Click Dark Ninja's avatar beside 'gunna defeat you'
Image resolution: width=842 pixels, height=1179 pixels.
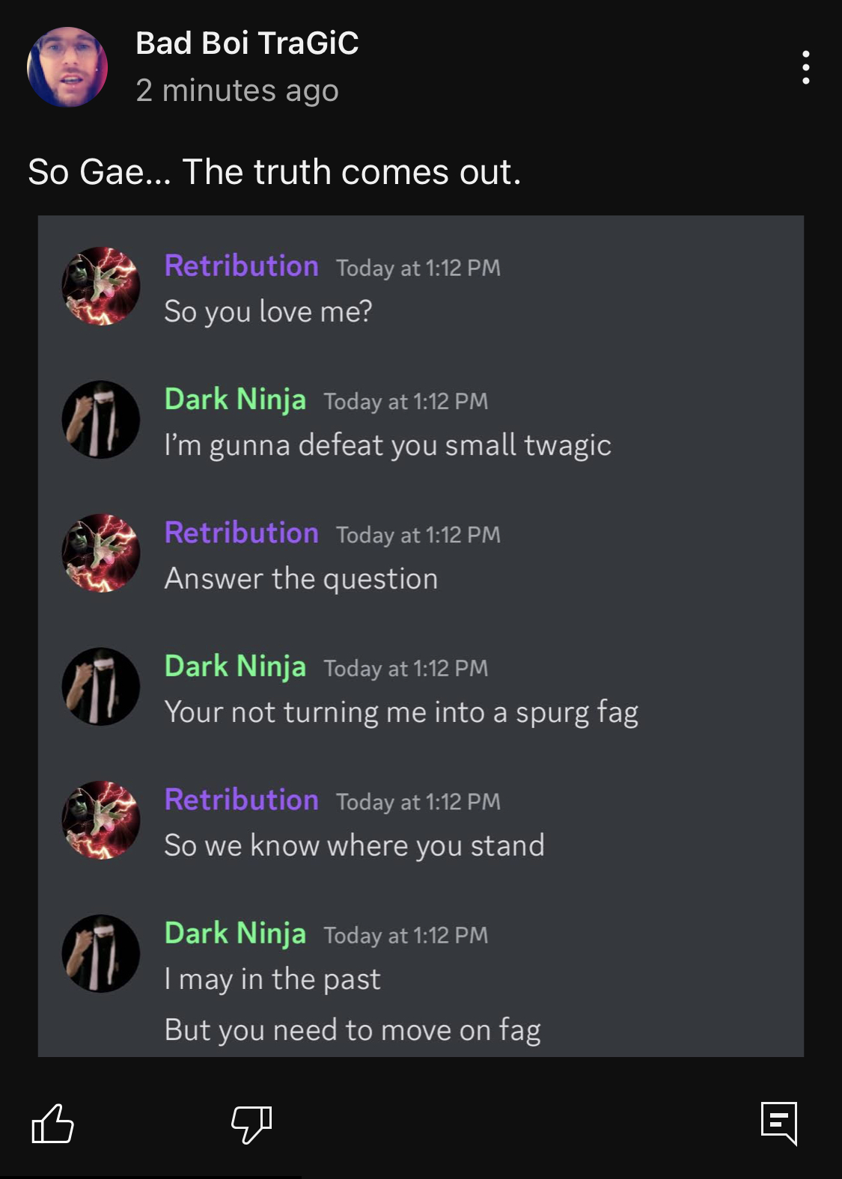tap(100, 420)
